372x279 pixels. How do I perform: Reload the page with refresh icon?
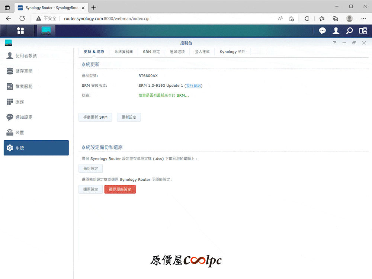coord(22,19)
